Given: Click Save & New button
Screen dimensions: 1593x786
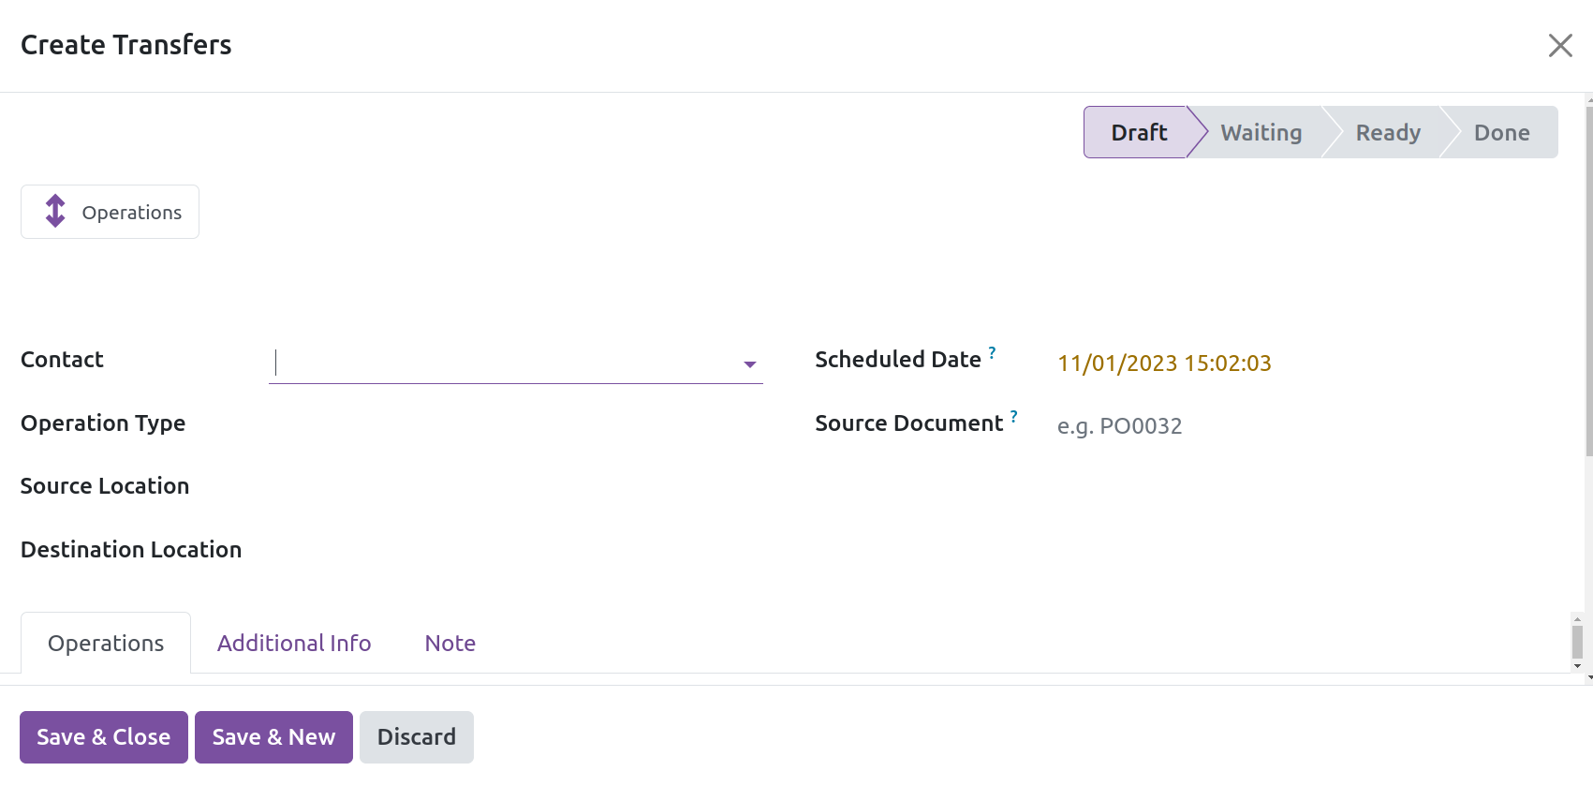Looking at the screenshot, I should 273,737.
